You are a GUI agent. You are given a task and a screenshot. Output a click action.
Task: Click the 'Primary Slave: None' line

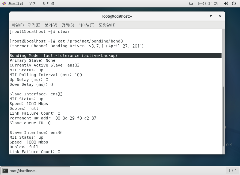[32, 60]
